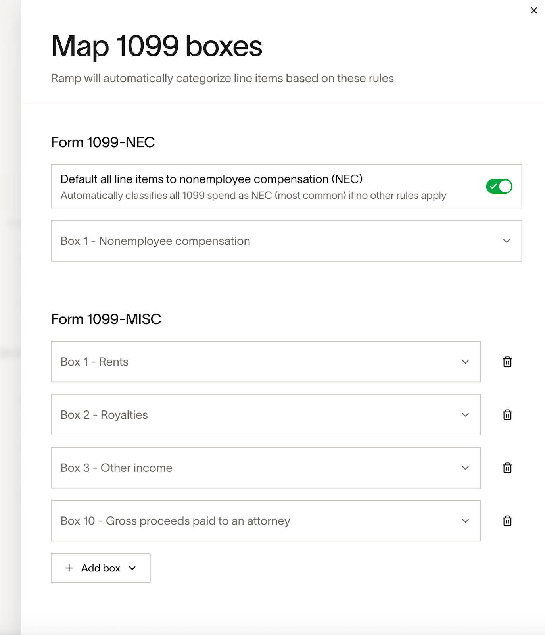545x635 pixels.
Task: Remove Box 2 - Royalties using trash icon
Action: [x=507, y=415]
